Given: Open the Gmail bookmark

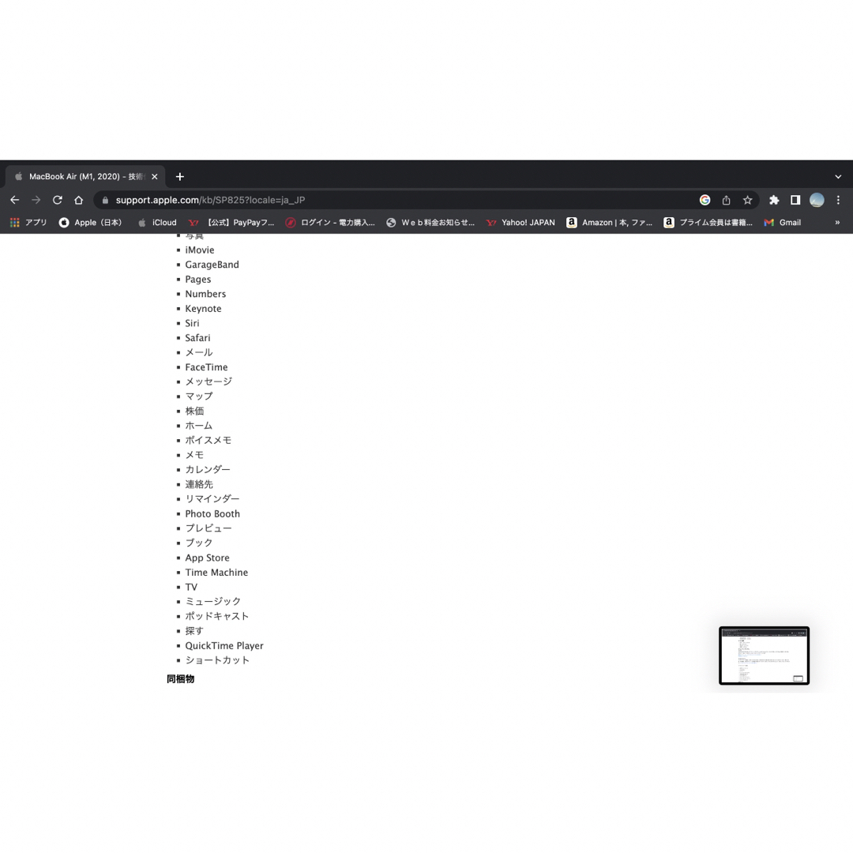Looking at the screenshot, I should click(782, 223).
